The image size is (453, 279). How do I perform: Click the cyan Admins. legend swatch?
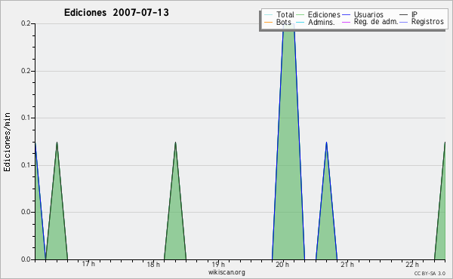click(x=300, y=22)
